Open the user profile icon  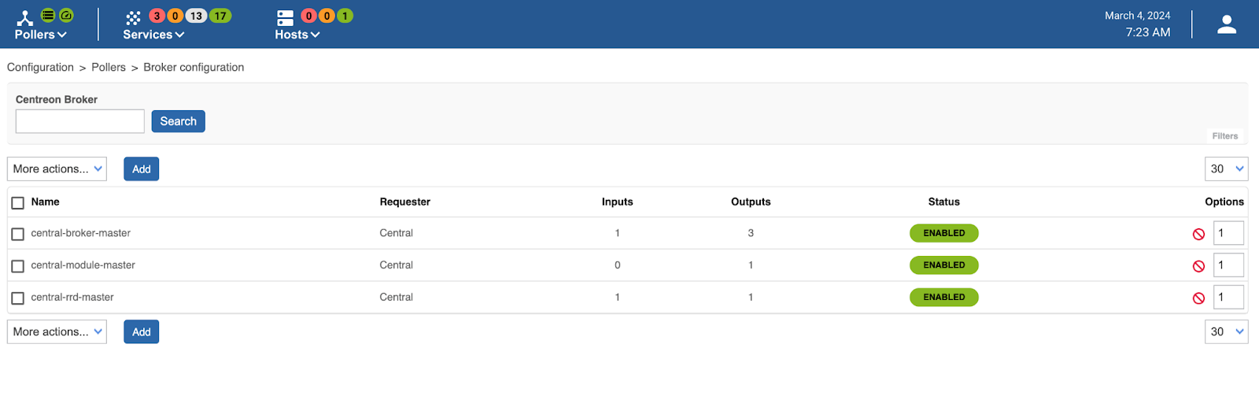pos(1227,24)
